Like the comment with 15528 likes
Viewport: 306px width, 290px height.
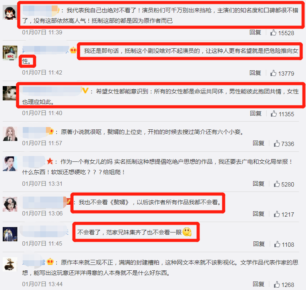click(273, 32)
